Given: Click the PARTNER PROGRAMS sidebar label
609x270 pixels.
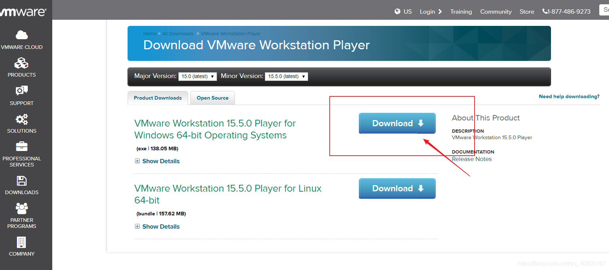Looking at the screenshot, I should click(22, 223).
